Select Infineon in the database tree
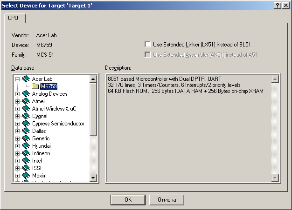Viewport: 292px width, 210px height. [41, 153]
